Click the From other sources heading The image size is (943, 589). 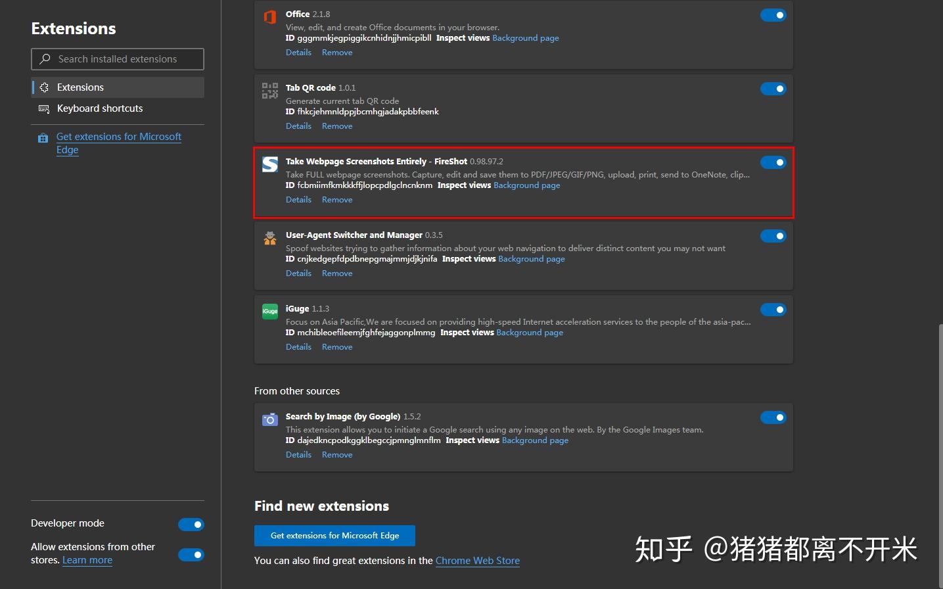(x=297, y=391)
